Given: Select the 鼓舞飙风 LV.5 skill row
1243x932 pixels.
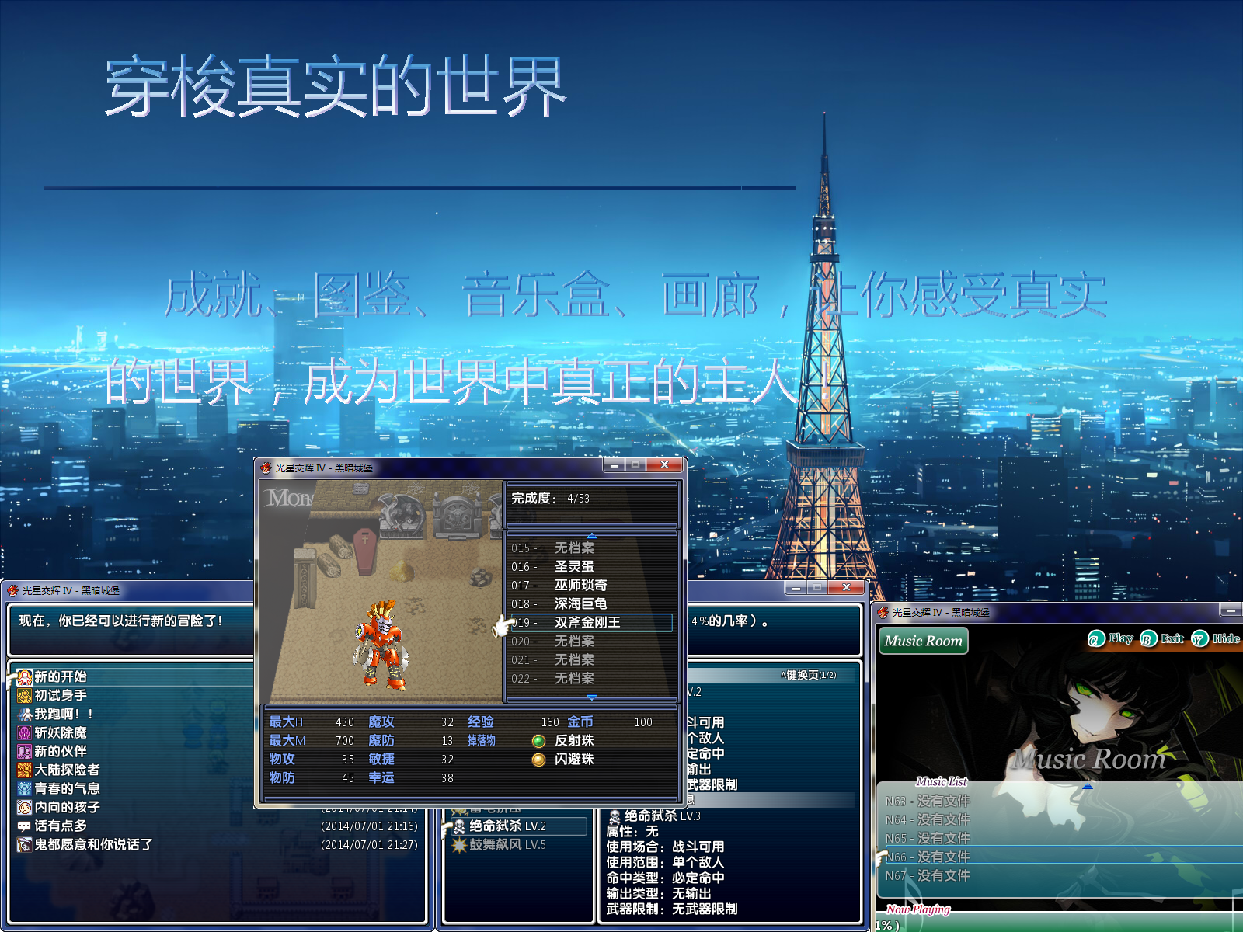Looking at the screenshot, I should [519, 845].
